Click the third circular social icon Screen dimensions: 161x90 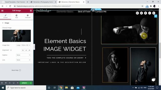click(x=145, y=13)
